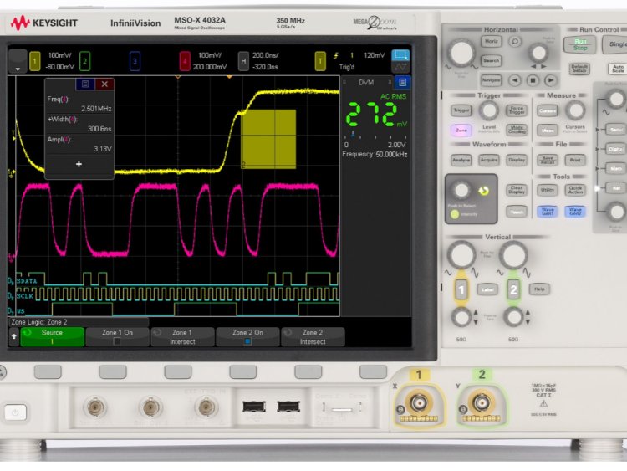Tap the Back/Up arrow softkey on screen
This screenshot has width=627, height=471.
tap(14, 336)
